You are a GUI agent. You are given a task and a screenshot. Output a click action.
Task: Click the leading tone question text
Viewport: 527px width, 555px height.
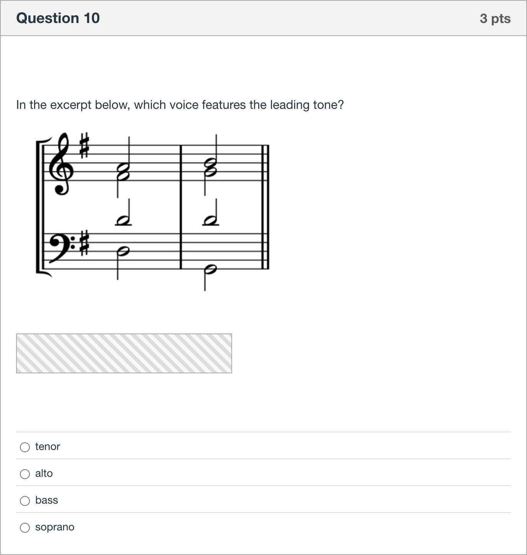tap(180, 105)
